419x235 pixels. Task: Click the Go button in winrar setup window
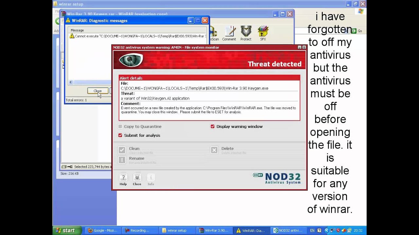[356, 31]
